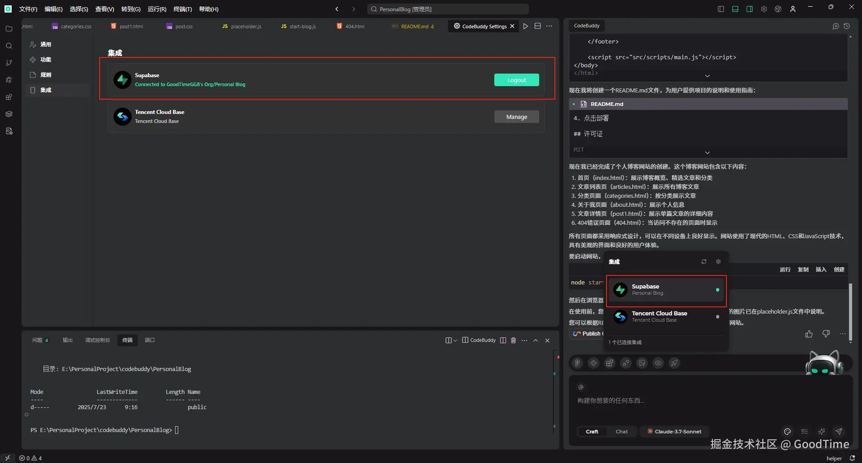
Task: Open the 终端(T) menu
Action: 183,9
